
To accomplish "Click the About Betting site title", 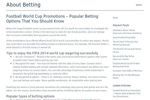I will (x=23, y=5).
